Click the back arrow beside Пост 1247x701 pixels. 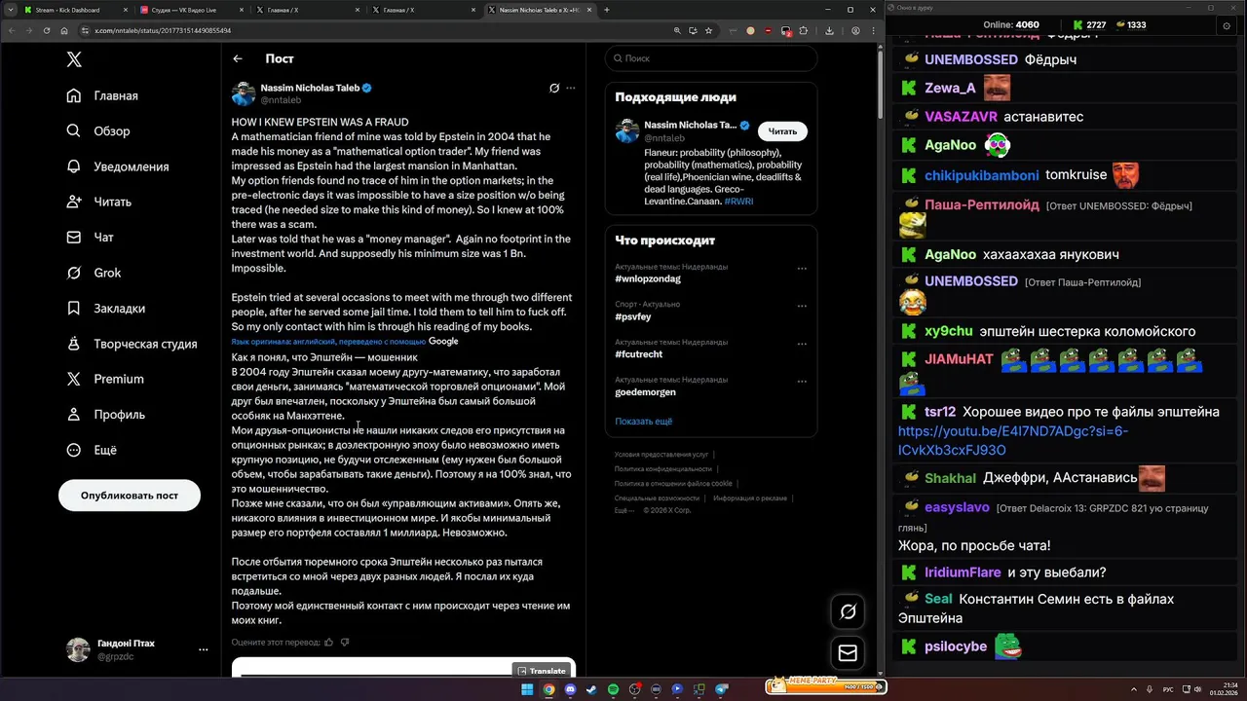point(238,58)
